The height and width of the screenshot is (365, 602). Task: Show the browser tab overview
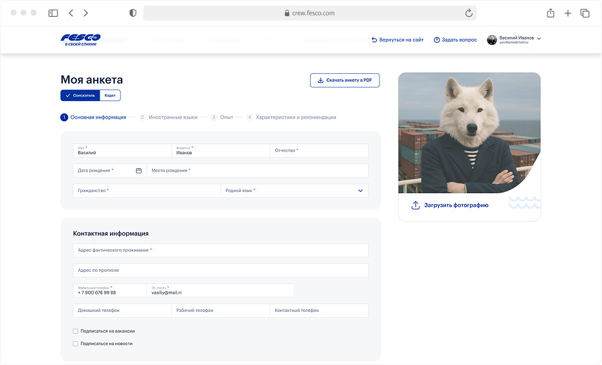(x=585, y=13)
